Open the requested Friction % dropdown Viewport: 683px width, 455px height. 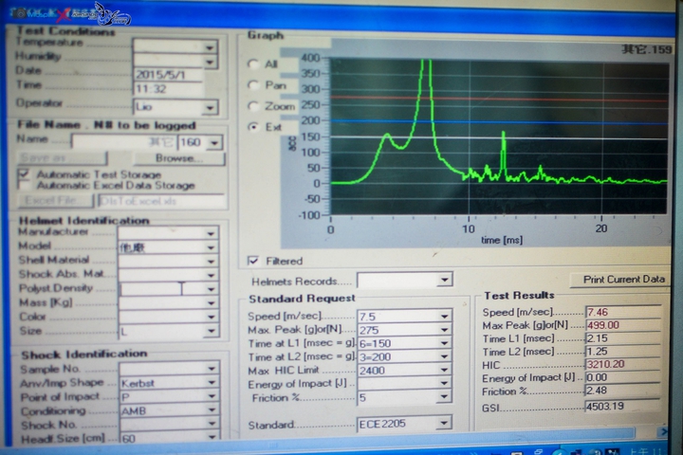[444, 397]
